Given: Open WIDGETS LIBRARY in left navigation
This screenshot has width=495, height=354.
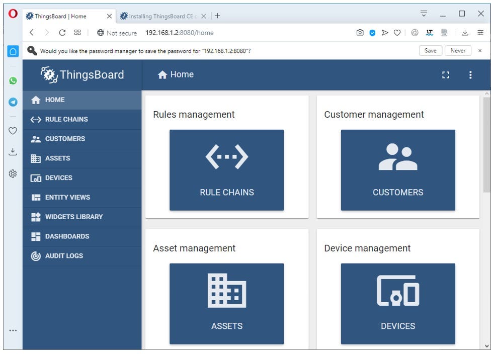Looking at the screenshot, I should pos(82,217).
